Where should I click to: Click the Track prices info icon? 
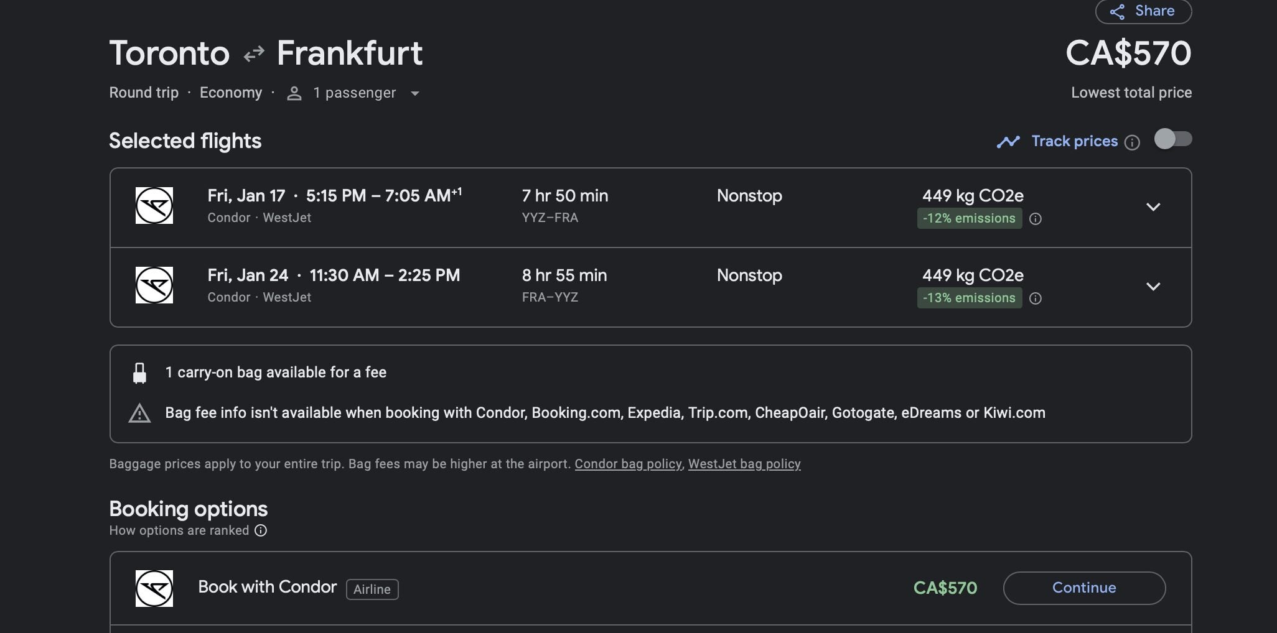pos(1133,142)
